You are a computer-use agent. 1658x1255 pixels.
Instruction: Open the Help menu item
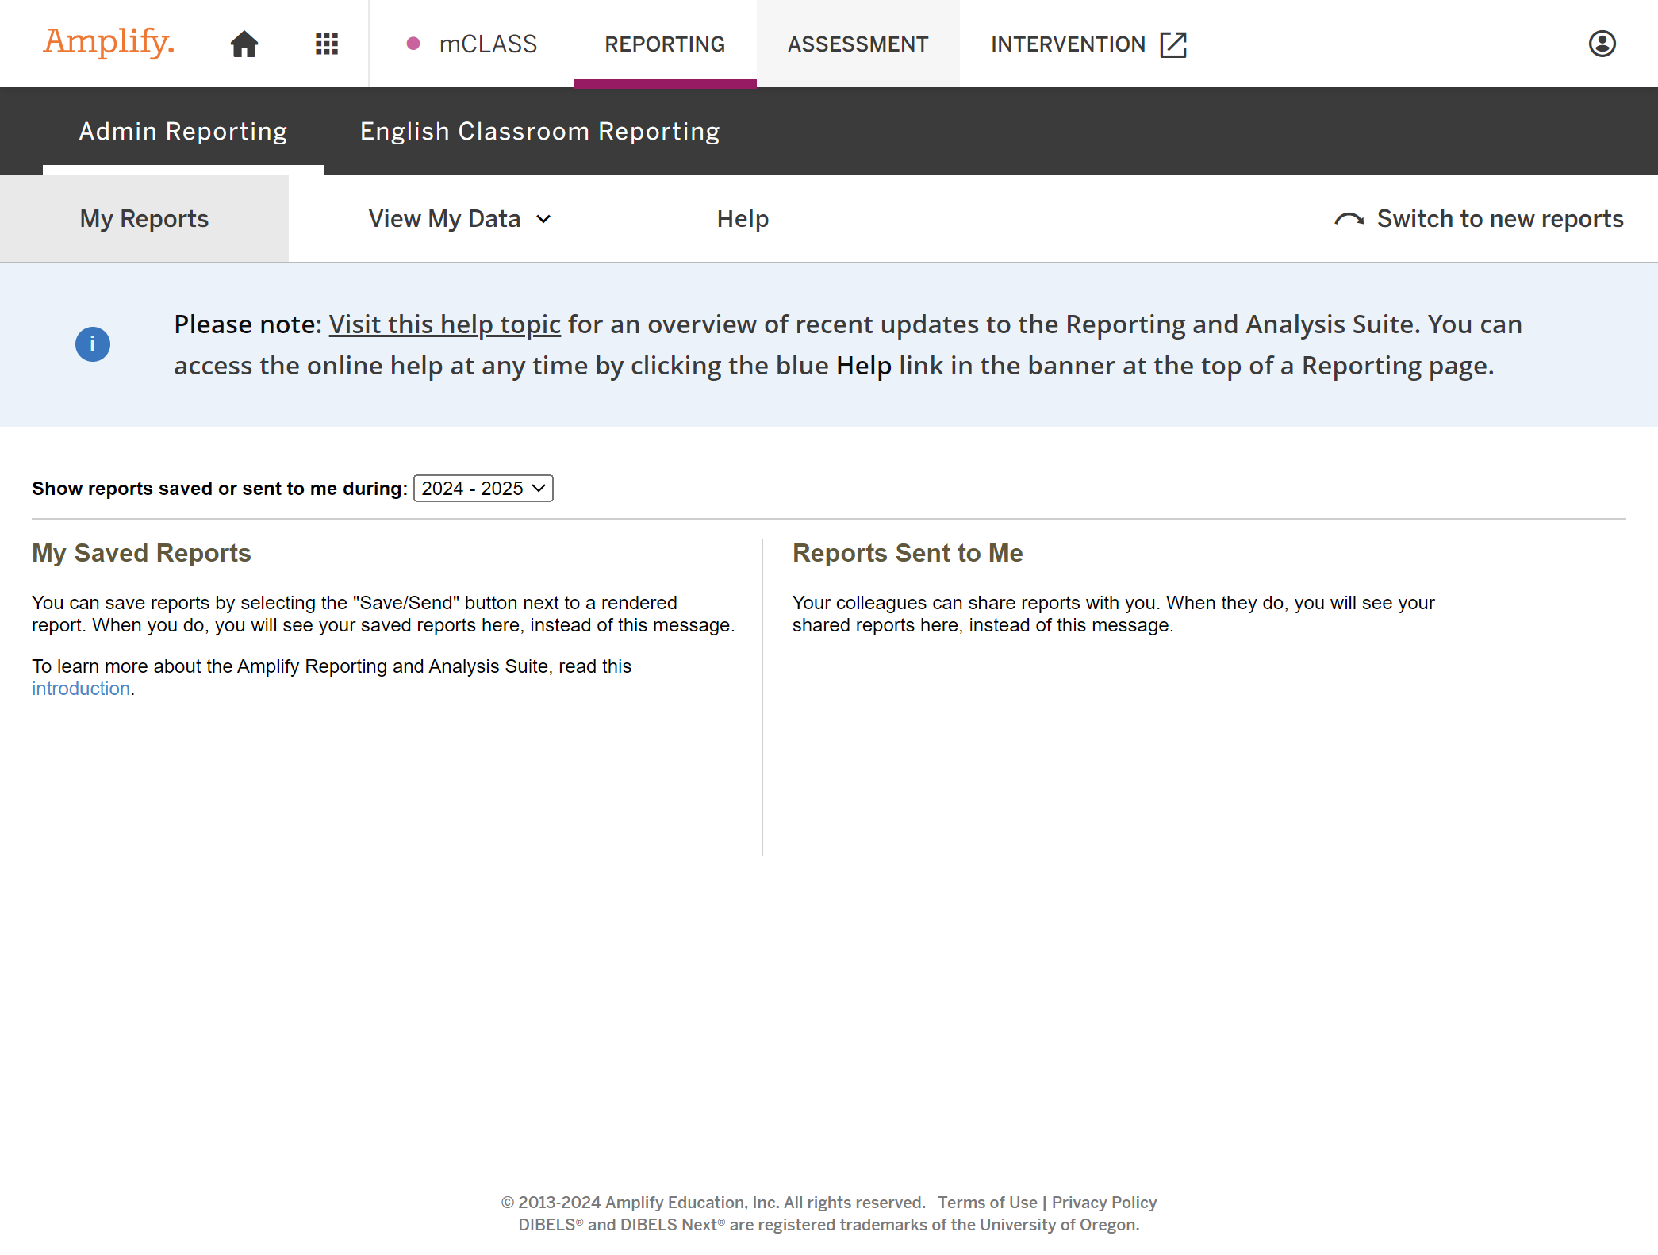(x=743, y=218)
